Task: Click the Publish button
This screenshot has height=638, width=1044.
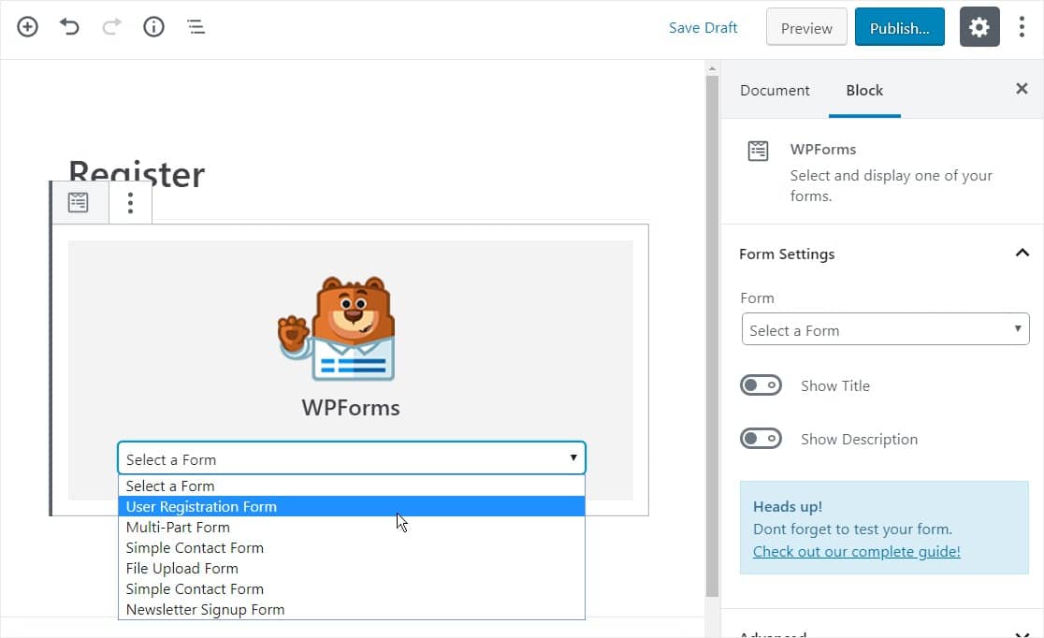Action: (x=900, y=27)
